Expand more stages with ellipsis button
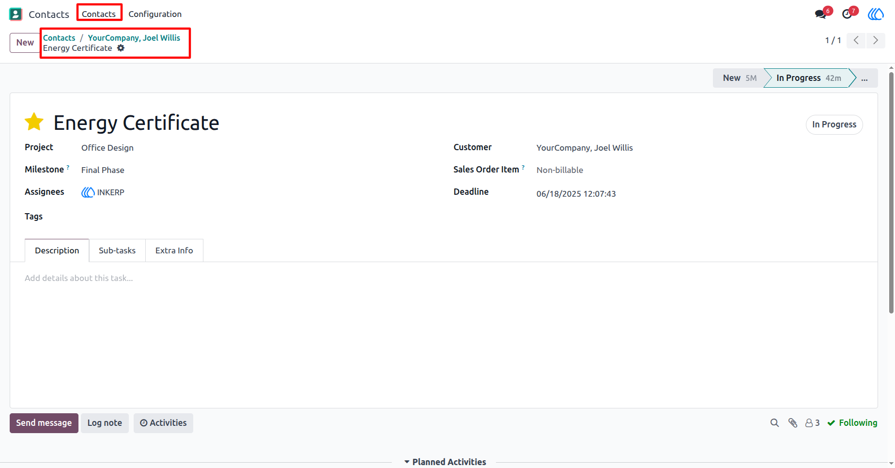This screenshot has width=895, height=468. 864,78
